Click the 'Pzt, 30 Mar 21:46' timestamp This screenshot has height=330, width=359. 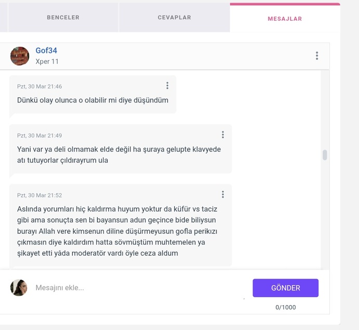(x=40, y=86)
